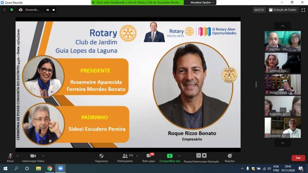The image size is (308, 173).
Task: Stop the recording in top bar
Action: [54, 10]
